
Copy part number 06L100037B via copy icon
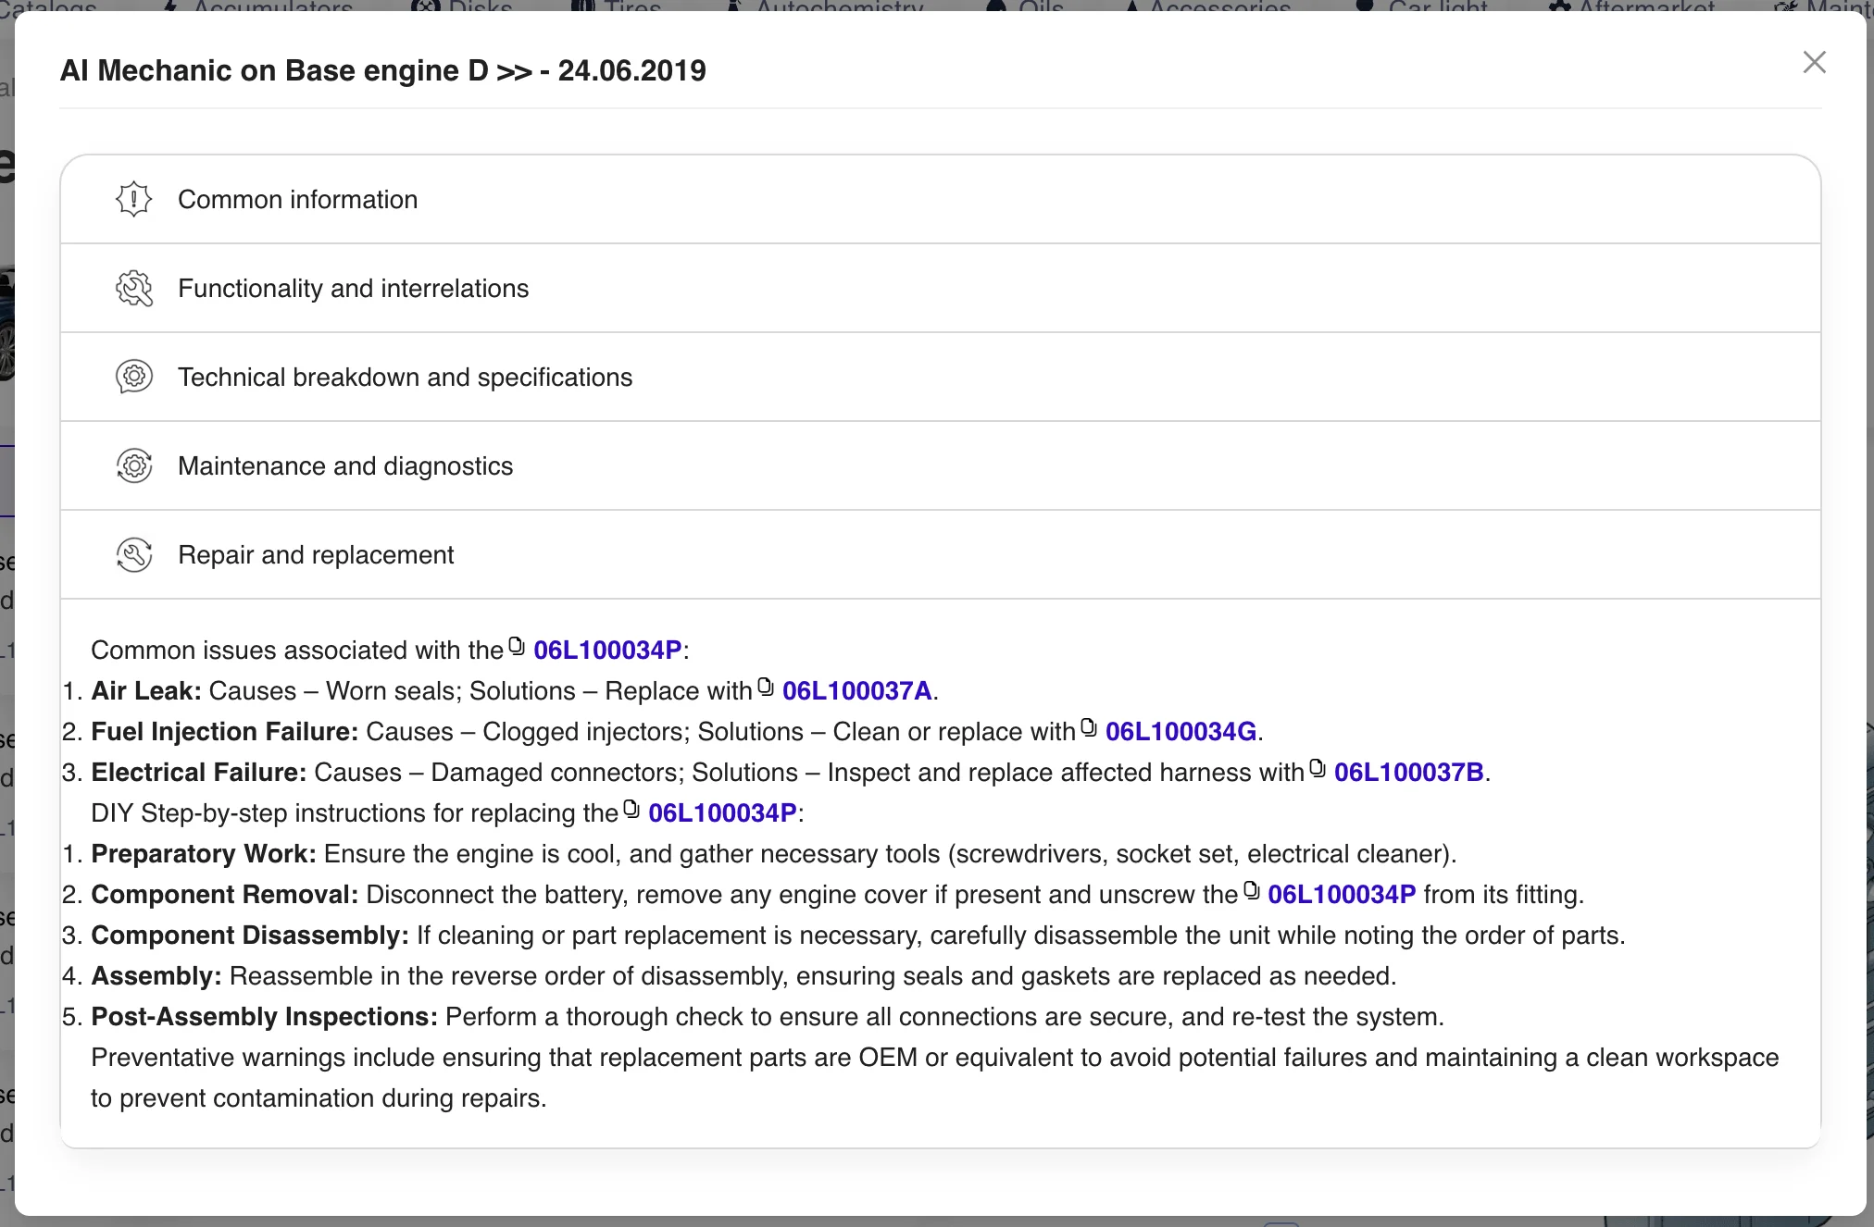click(x=1318, y=768)
